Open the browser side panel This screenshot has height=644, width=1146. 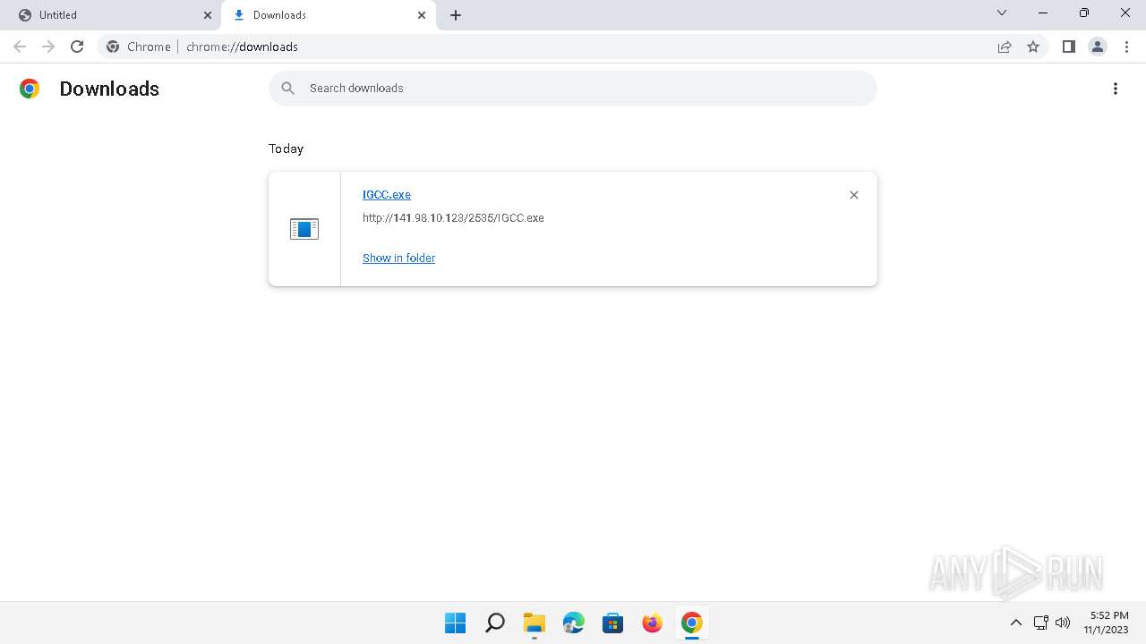1068,47
